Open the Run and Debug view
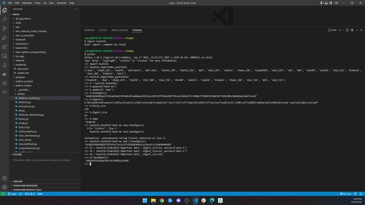Viewport: 365px width, 205px height. [5, 38]
